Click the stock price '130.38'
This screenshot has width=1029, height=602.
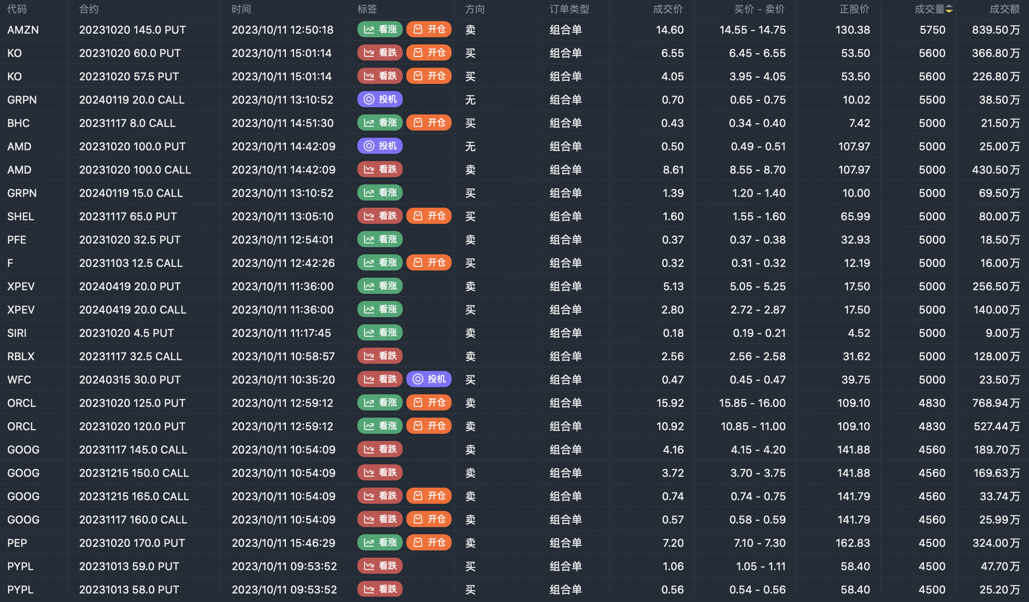853,30
